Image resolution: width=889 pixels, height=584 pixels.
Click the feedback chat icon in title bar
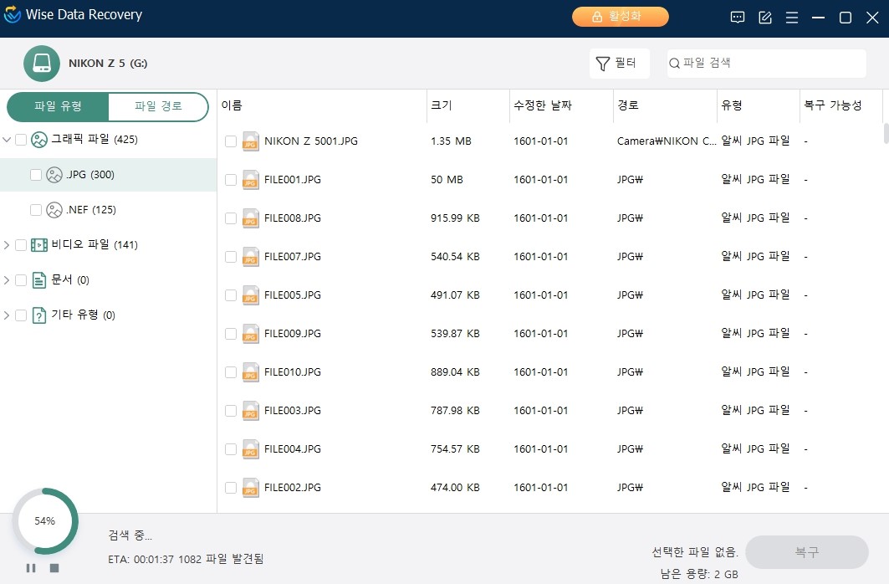point(737,17)
